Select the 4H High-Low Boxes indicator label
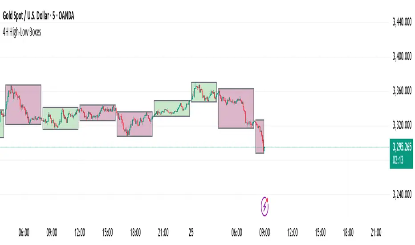415x245 pixels. (21, 33)
